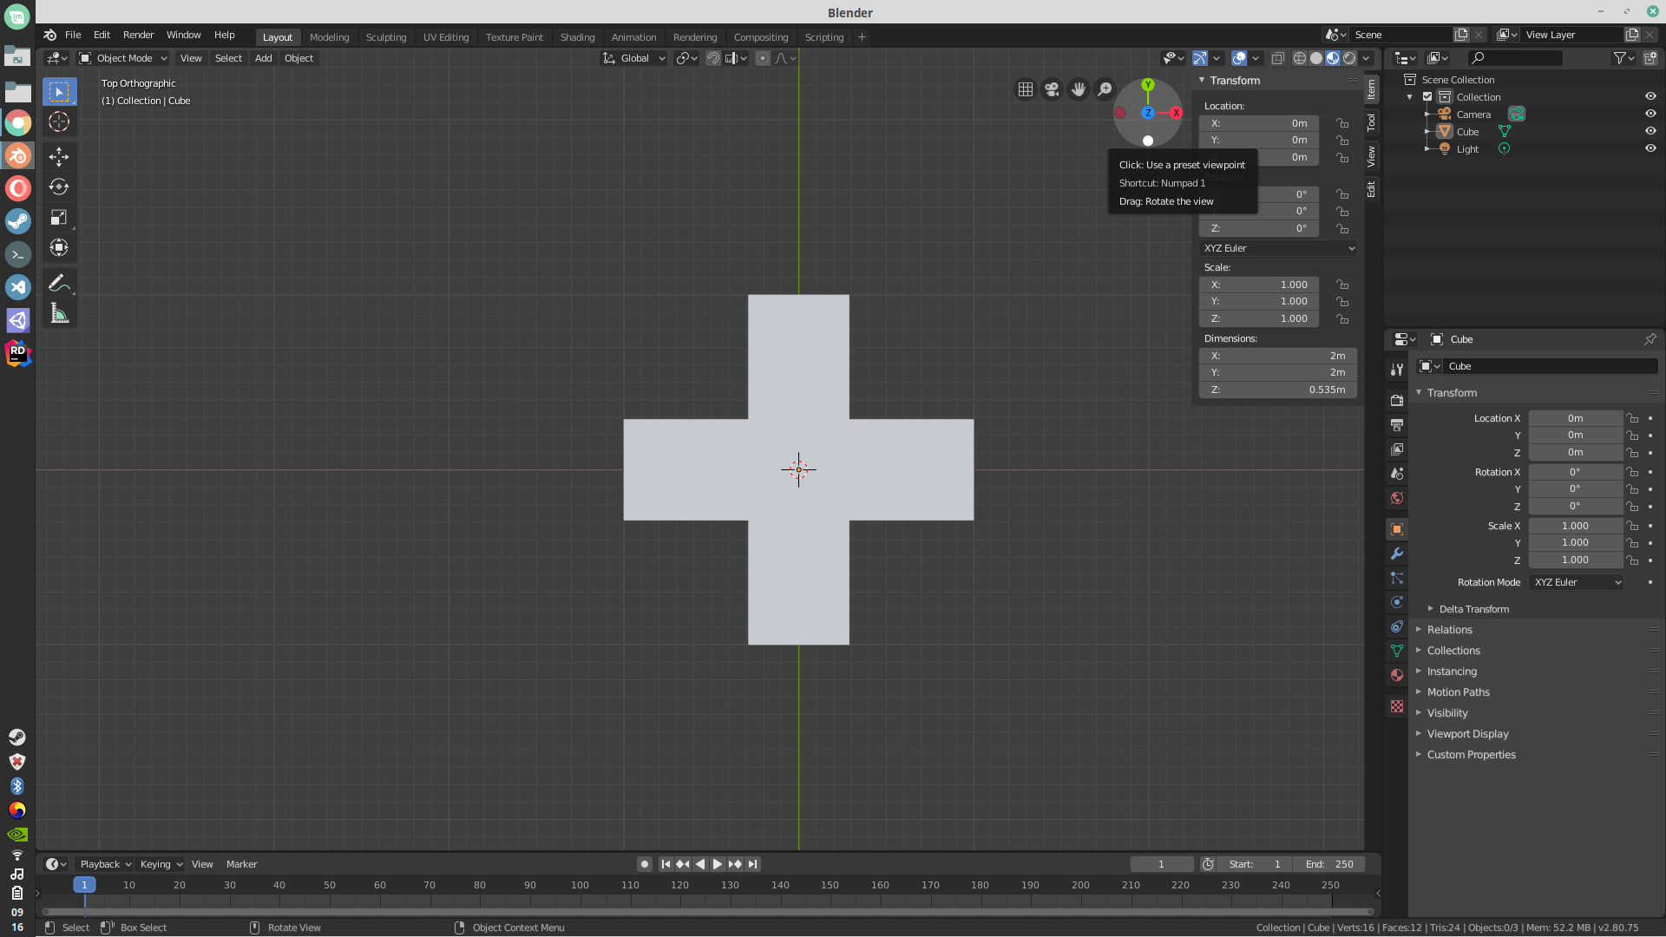
Task: Click the pan view hand icon
Action: [1079, 89]
